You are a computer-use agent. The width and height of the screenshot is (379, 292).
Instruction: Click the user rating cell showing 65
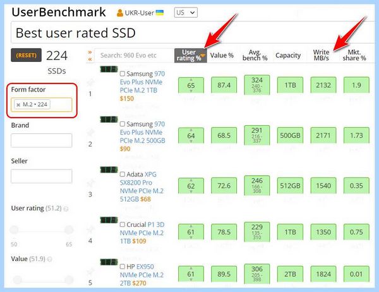[191, 85]
